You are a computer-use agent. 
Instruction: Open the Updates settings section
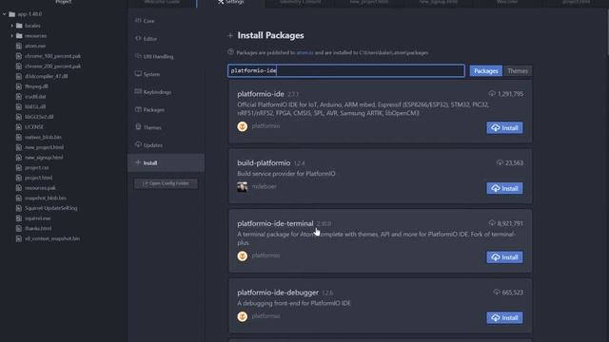tap(166, 145)
